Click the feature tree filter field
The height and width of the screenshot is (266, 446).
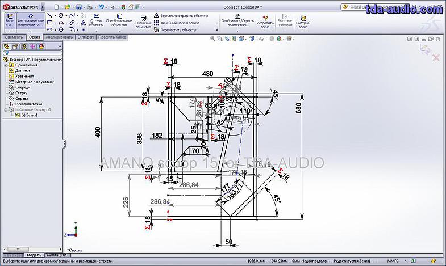[32, 53]
